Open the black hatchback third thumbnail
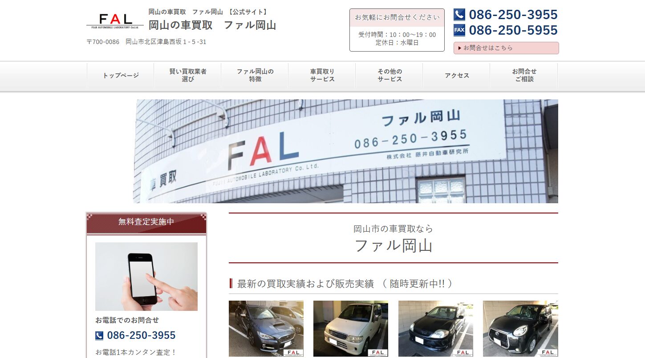645x358 pixels. pos(436,329)
